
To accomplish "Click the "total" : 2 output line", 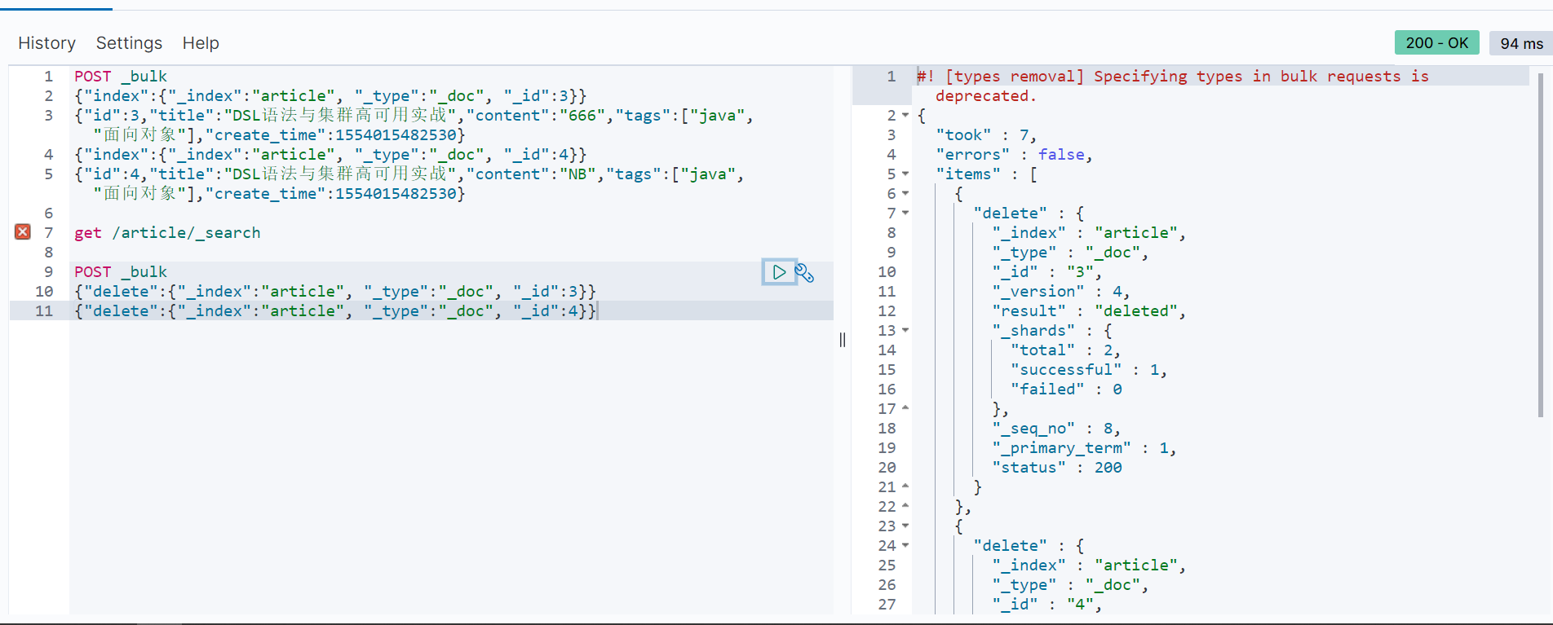I will click(1065, 350).
